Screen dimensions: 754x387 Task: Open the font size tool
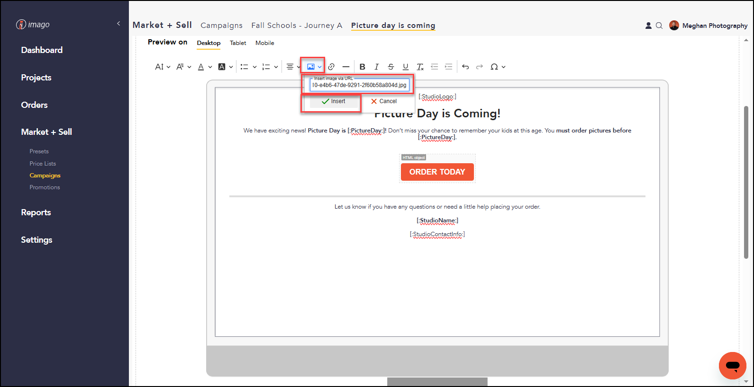pos(159,67)
